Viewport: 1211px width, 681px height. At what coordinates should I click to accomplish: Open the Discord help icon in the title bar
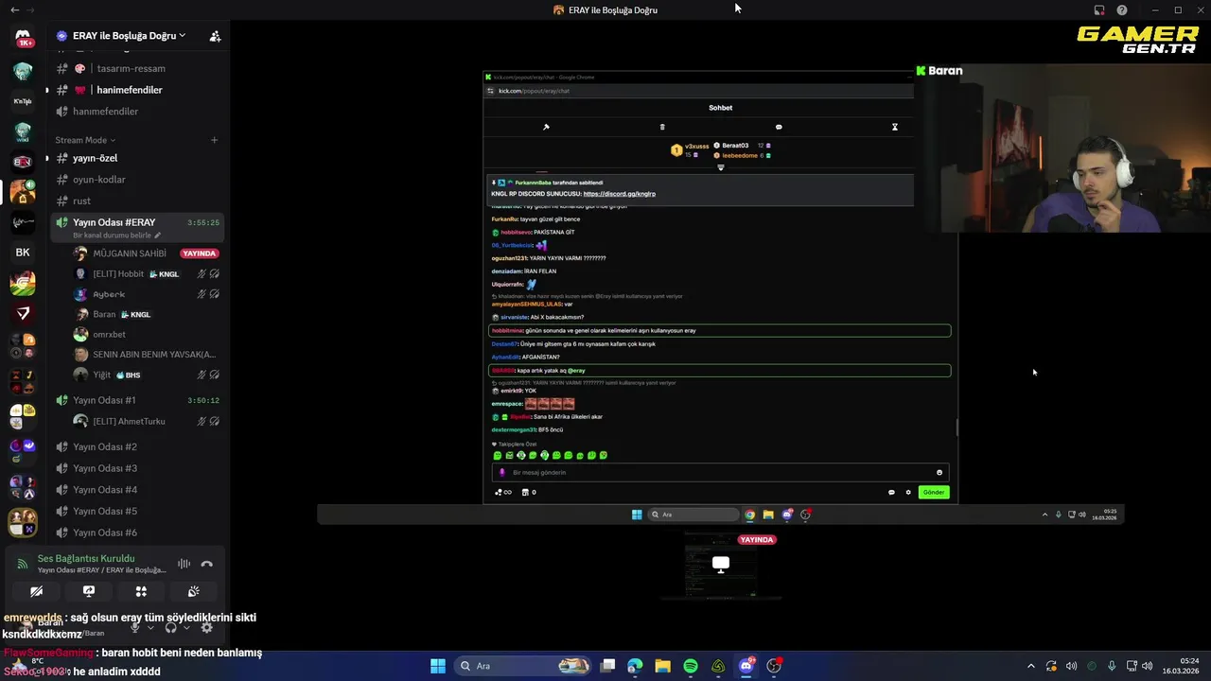tap(1122, 9)
